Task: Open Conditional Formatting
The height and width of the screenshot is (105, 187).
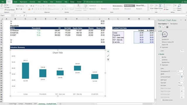Action: click(x=78, y=8)
